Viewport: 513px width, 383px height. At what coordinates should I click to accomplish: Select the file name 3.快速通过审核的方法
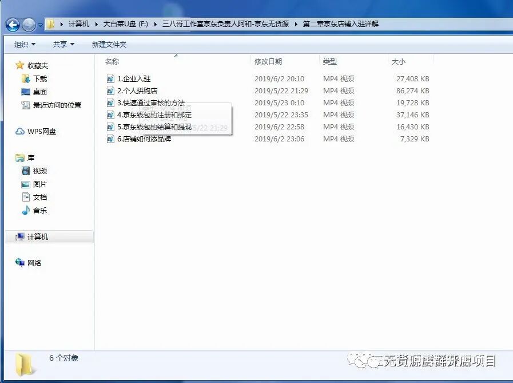tap(151, 103)
